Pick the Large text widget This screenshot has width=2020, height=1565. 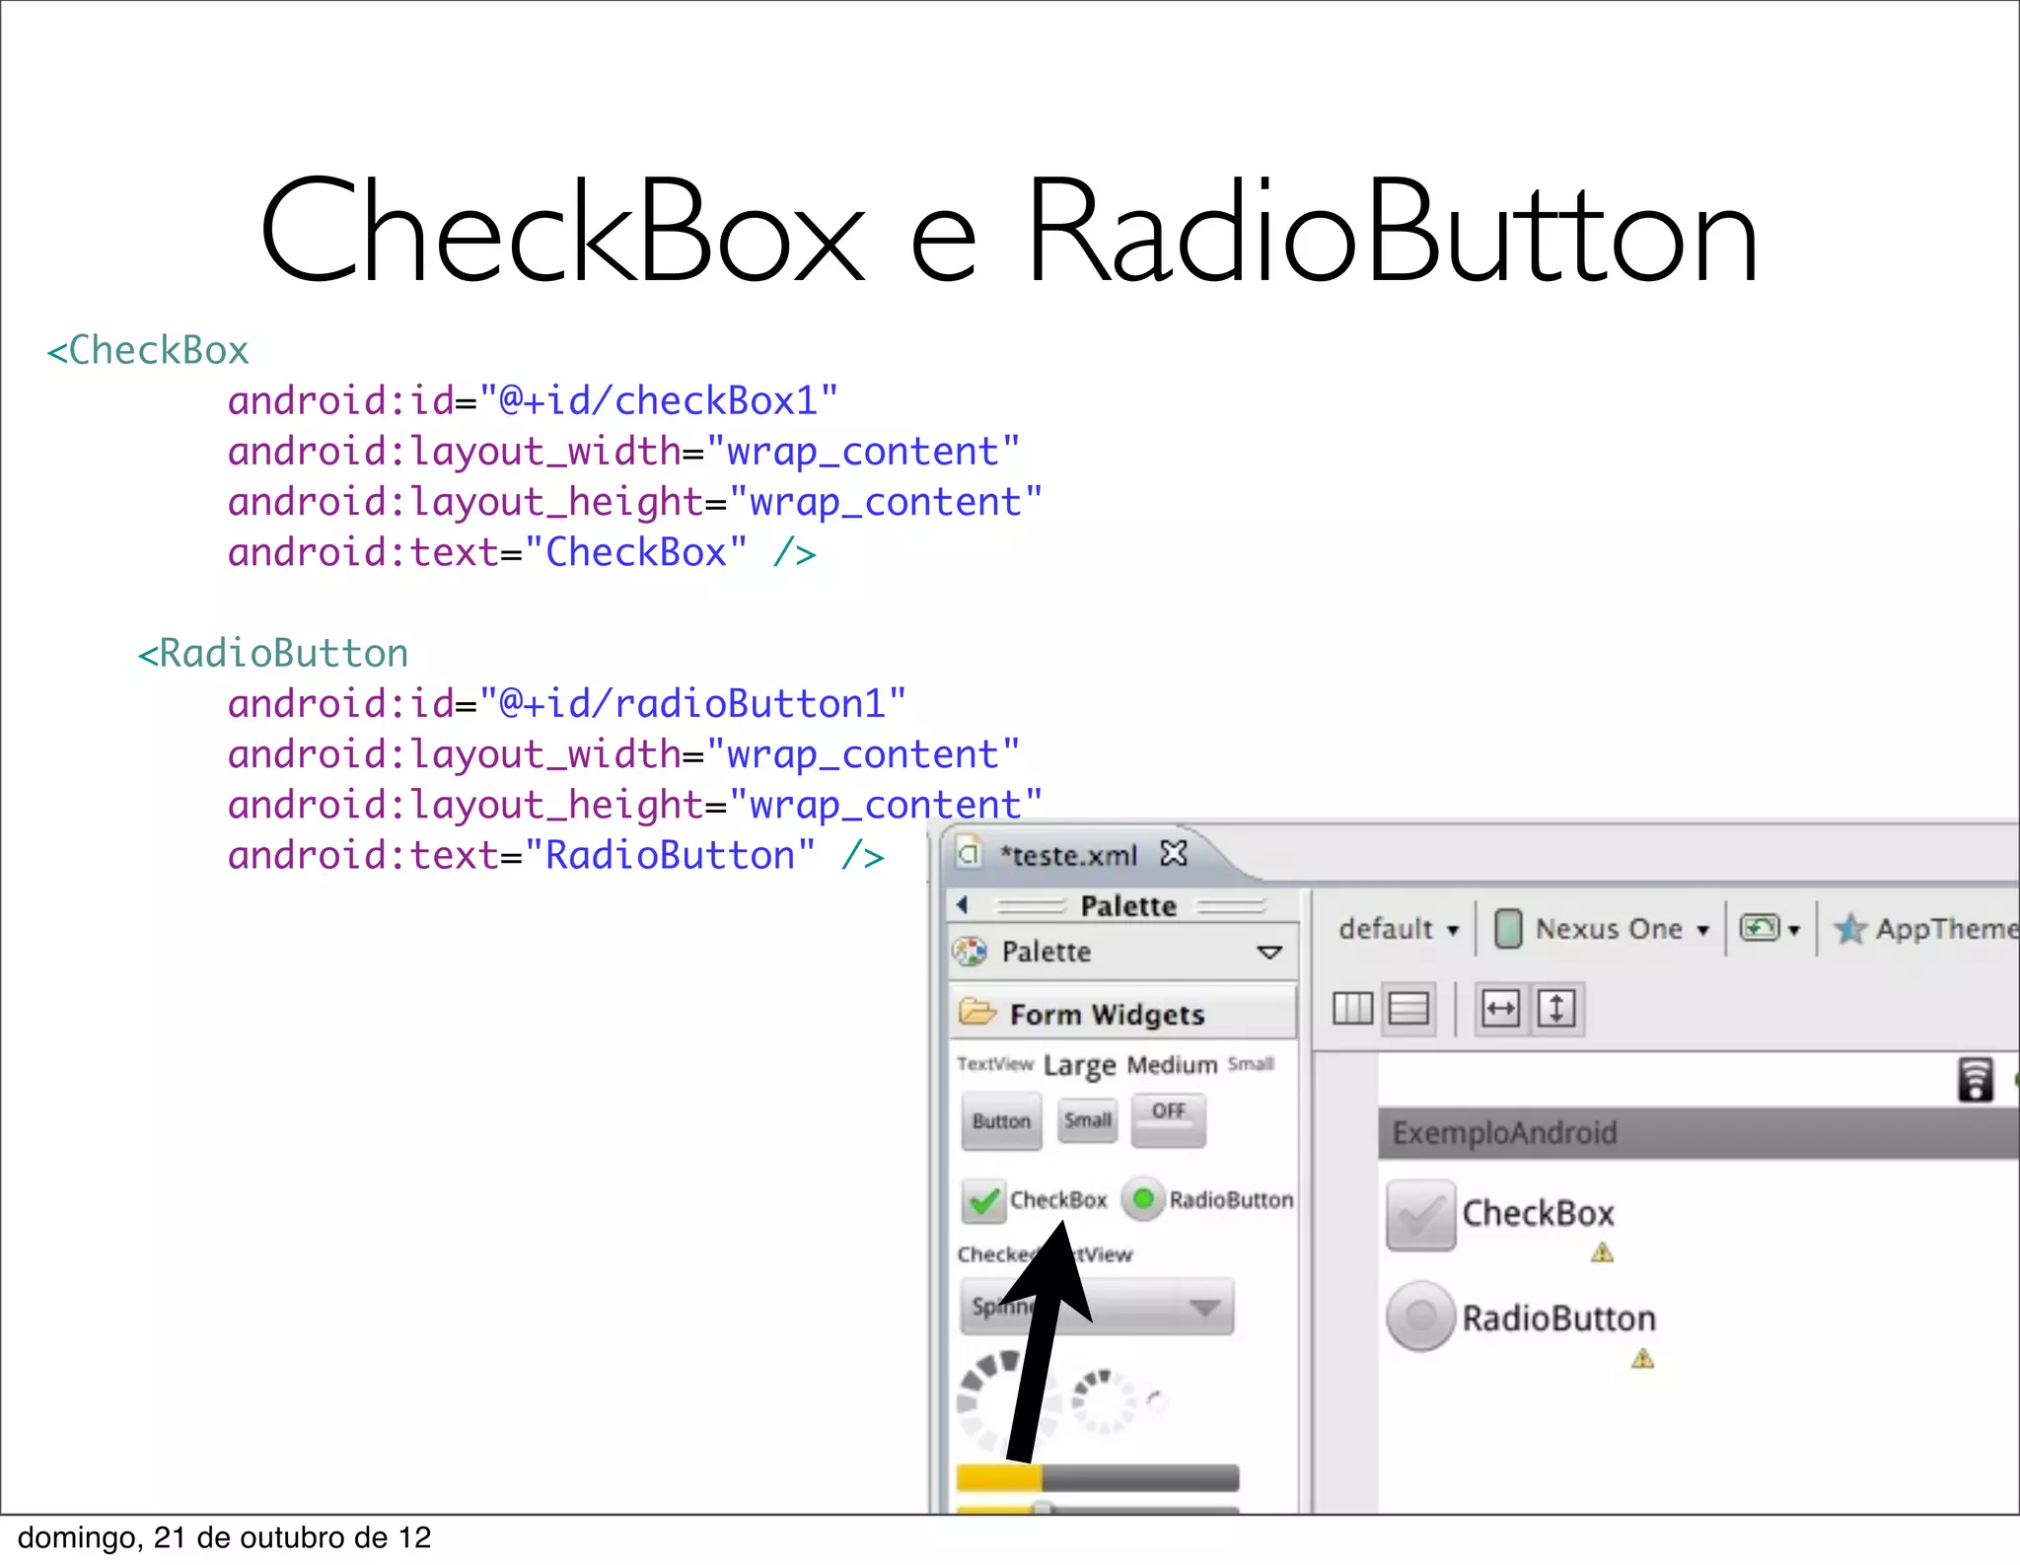pyautogui.click(x=1080, y=1066)
